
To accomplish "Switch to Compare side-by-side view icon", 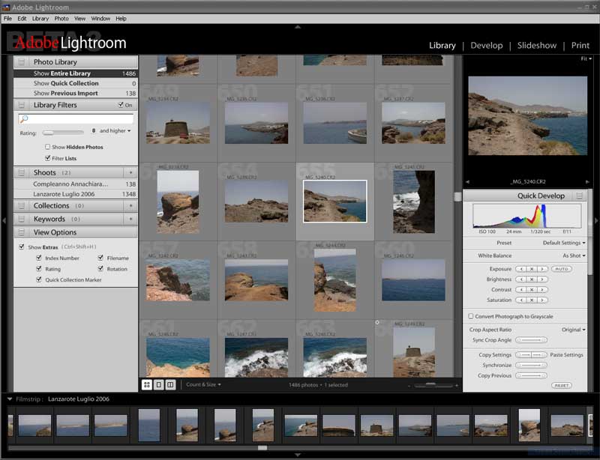I will click(171, 384).
